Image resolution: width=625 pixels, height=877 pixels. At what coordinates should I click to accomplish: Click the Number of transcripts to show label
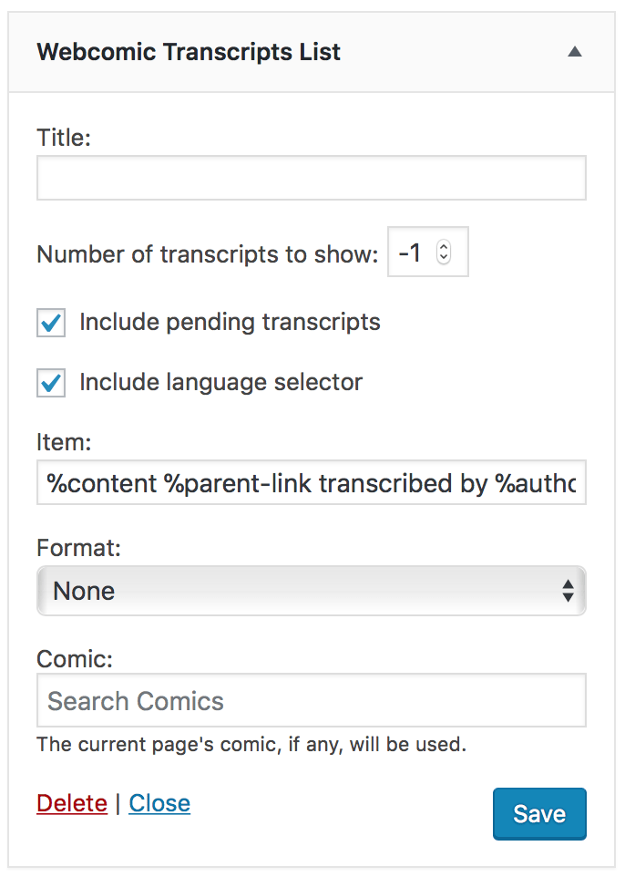point(208,254)
